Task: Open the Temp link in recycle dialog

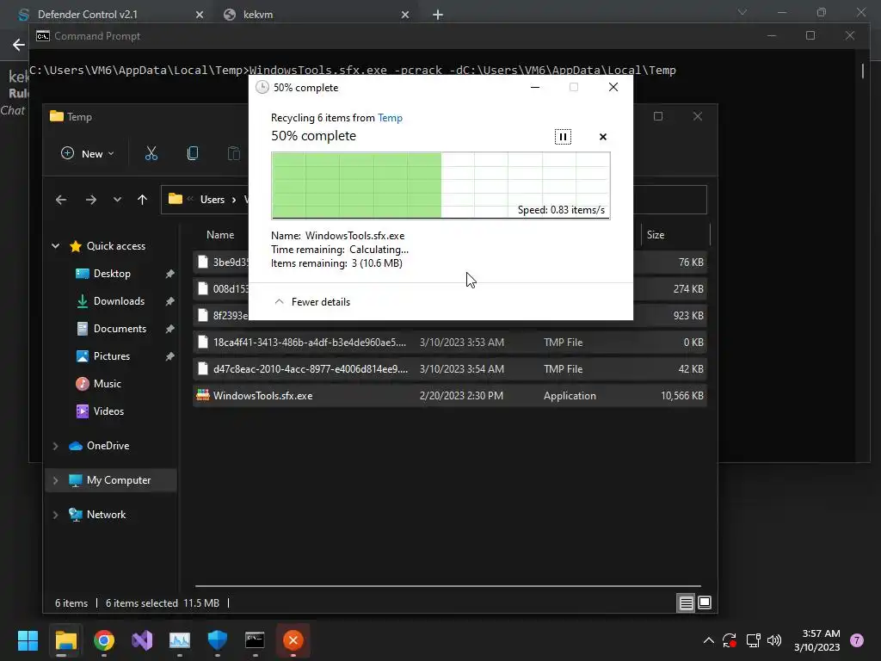Action: 390,117
